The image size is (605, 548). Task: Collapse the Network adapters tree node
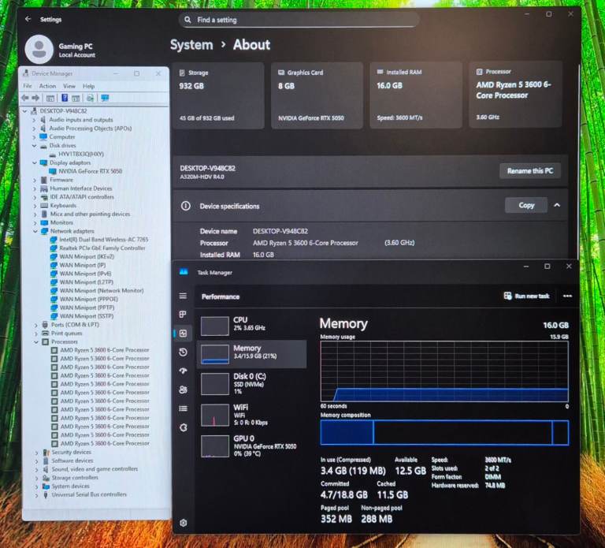click(35, 231)
